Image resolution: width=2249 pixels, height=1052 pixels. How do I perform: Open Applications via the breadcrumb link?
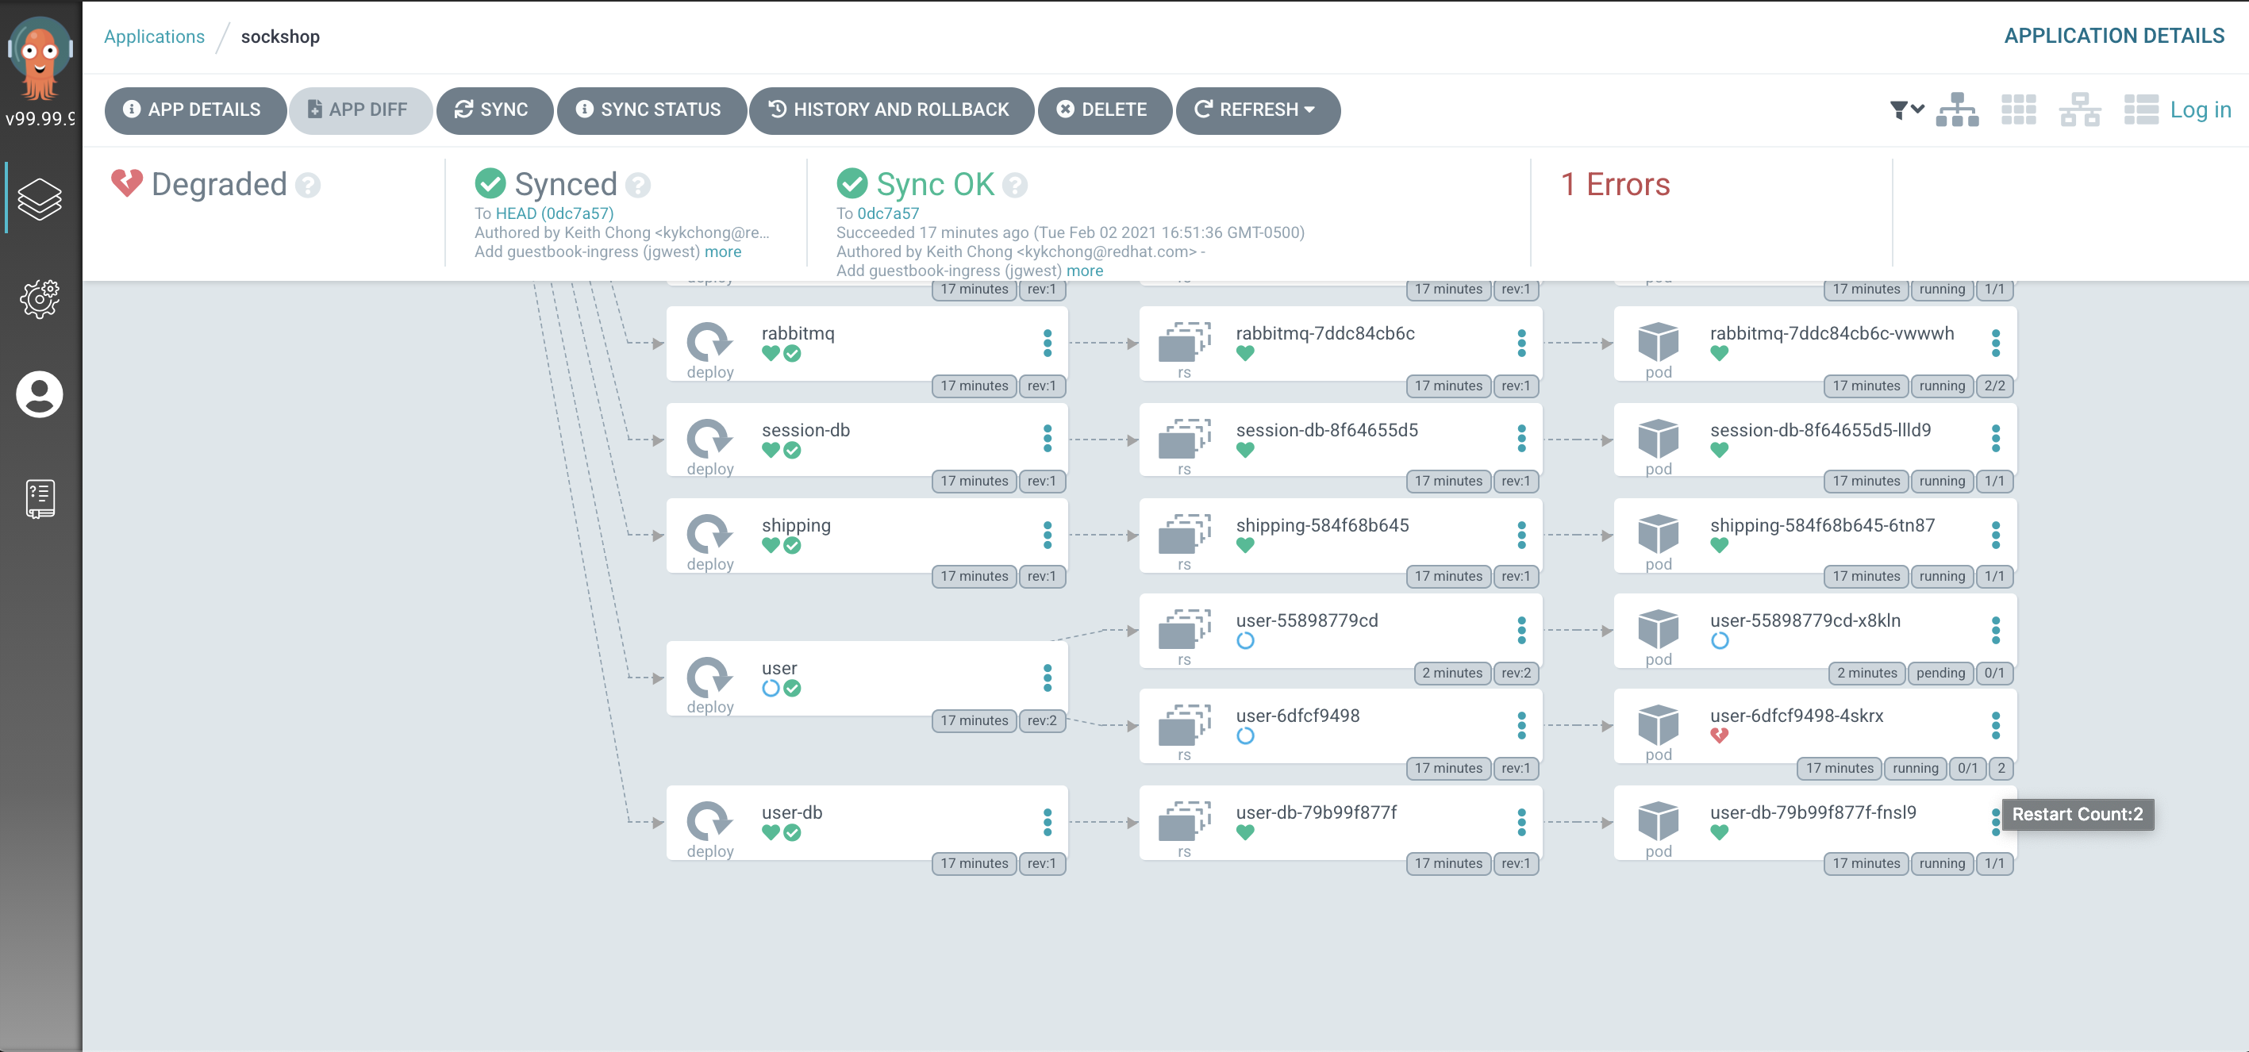155,36
